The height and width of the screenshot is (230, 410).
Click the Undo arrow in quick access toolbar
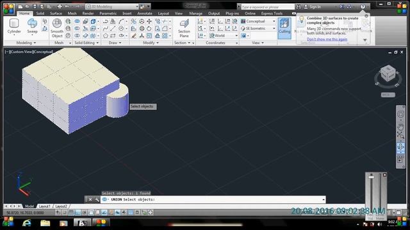click(67, 6)
